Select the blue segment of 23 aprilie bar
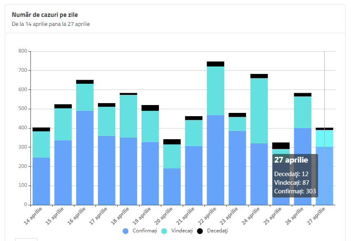 (237, 168)
